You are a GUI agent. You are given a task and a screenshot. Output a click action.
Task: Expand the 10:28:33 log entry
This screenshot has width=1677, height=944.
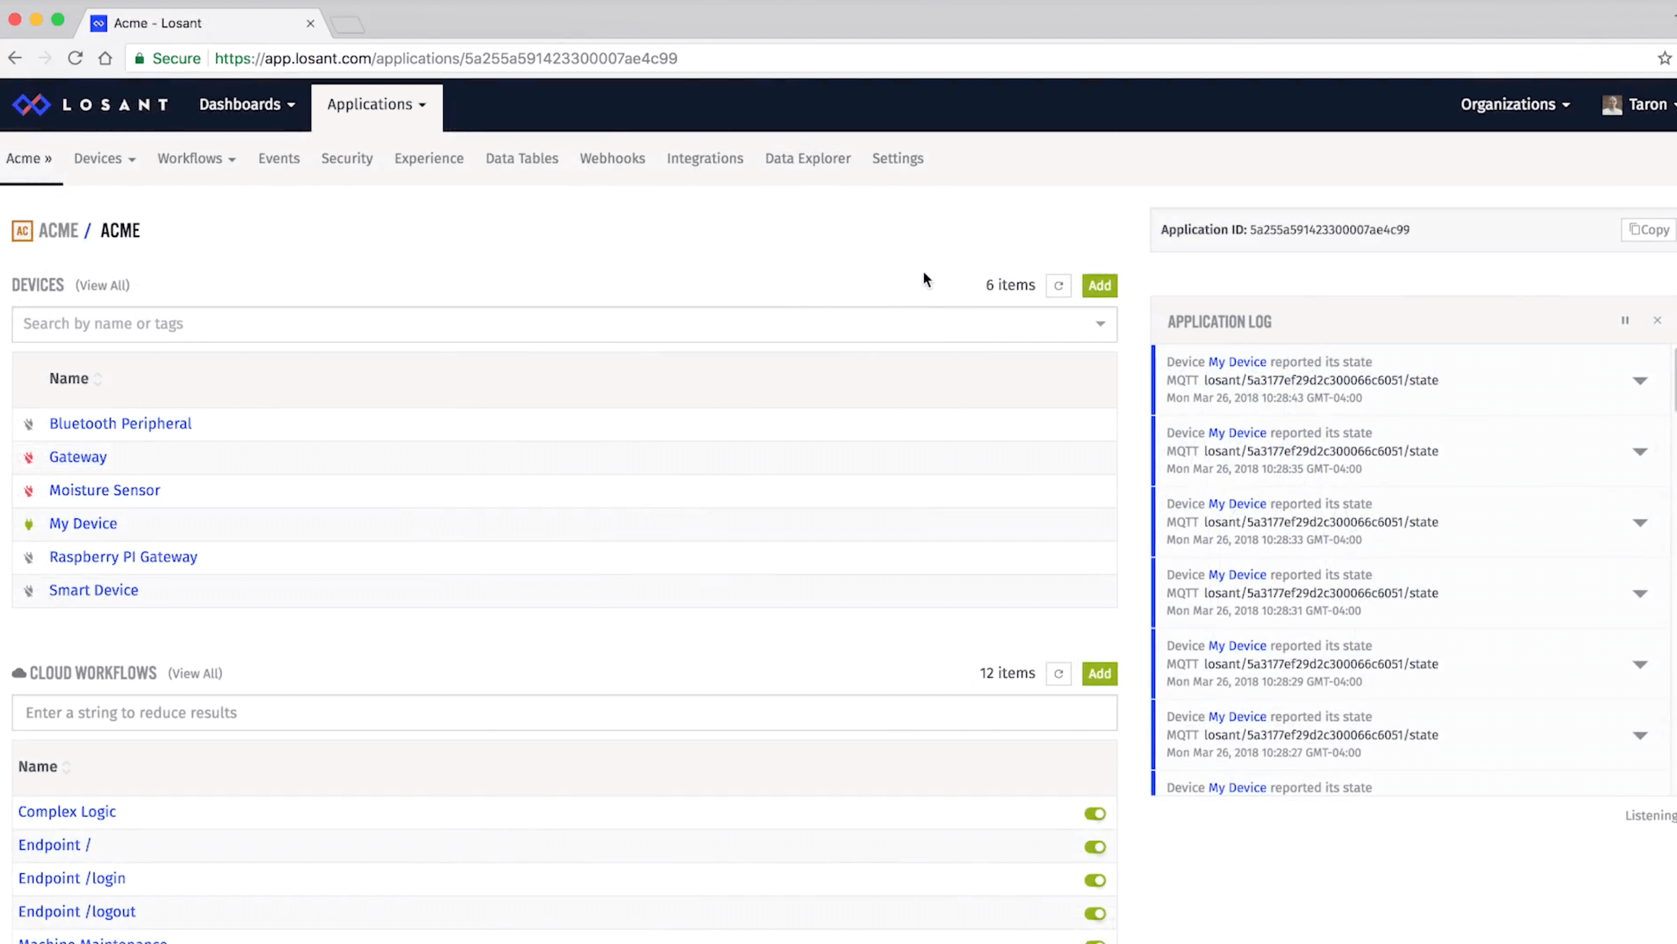pos(1640,522)
